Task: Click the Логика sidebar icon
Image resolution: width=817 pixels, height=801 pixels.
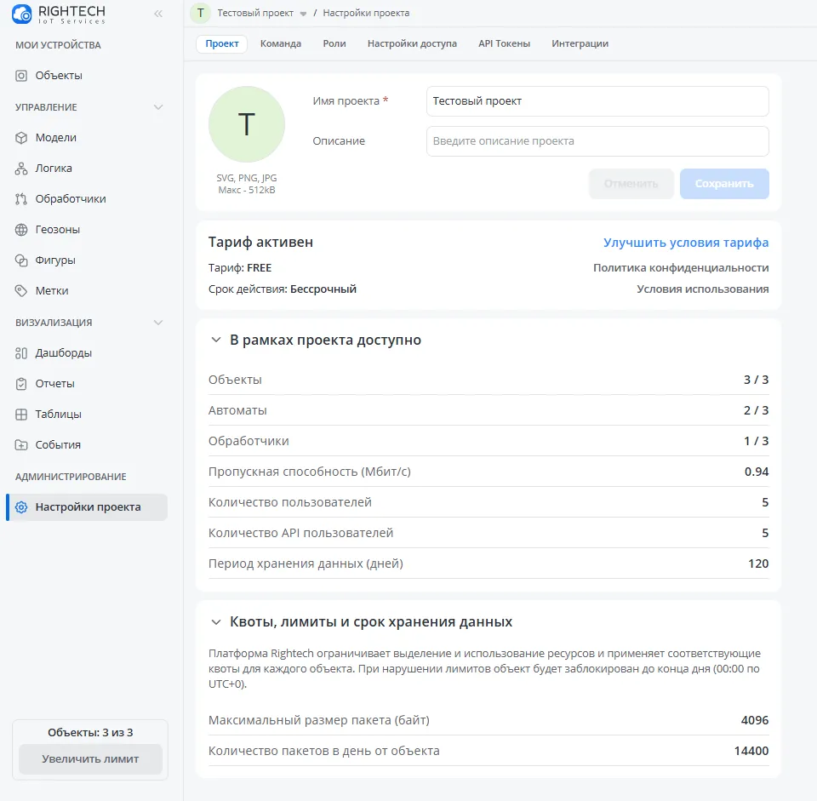Action: (x=22, y=169)
